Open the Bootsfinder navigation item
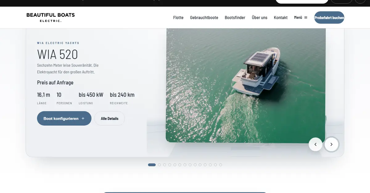This screenshot has height=193, width=370. tap(235, 18)
